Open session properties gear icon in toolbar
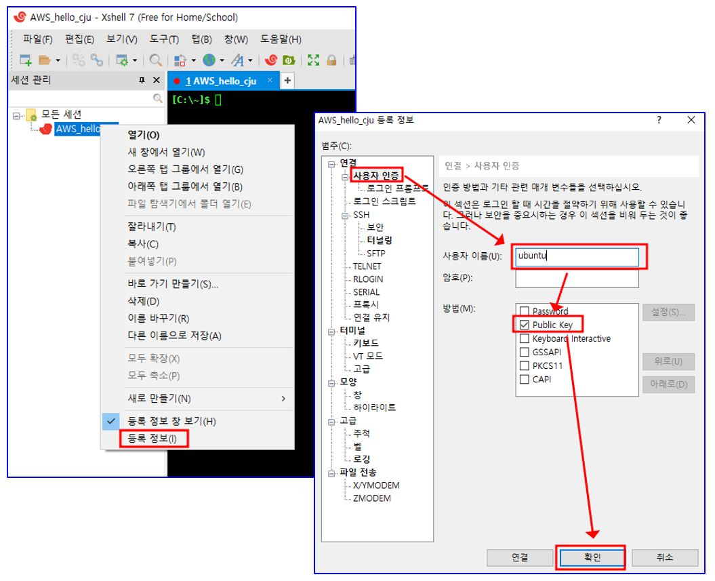Screen dimensions: 715x581 pyautogui.click(x=122, y=60)
